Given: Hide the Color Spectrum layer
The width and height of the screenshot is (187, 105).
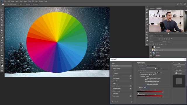Looking at the screenshot, I should click(150, 50).
